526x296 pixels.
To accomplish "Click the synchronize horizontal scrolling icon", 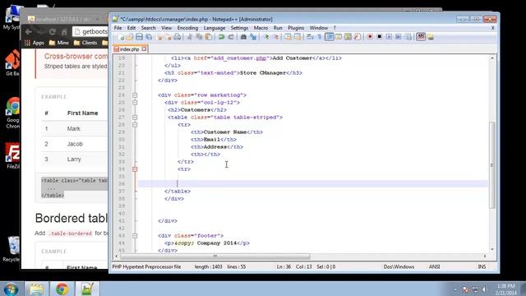I will click(298, 37).
